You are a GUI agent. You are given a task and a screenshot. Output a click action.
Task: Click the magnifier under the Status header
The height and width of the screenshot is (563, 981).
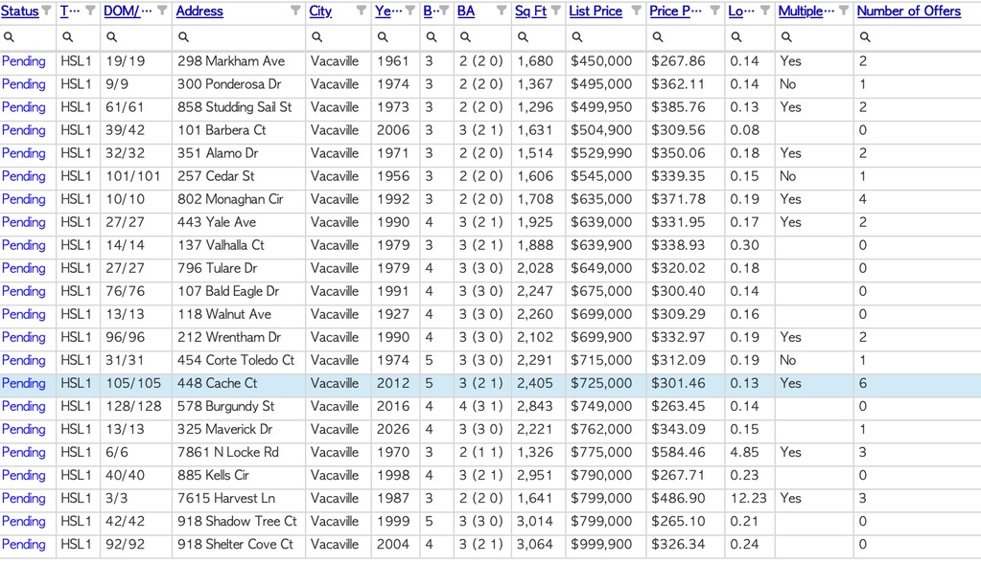[9, 37]
